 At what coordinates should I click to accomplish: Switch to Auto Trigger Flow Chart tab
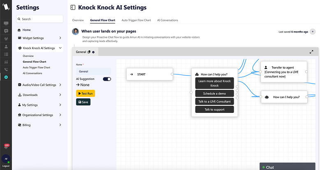coord(136,20)
